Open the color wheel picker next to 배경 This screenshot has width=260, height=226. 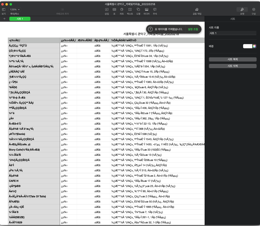coord(255,46)
